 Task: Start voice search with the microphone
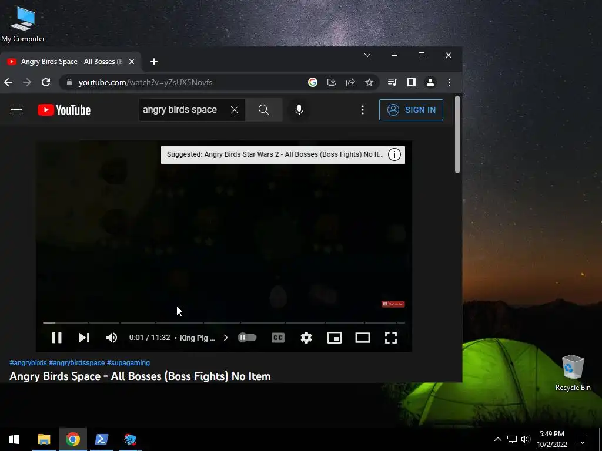(299, 110)
